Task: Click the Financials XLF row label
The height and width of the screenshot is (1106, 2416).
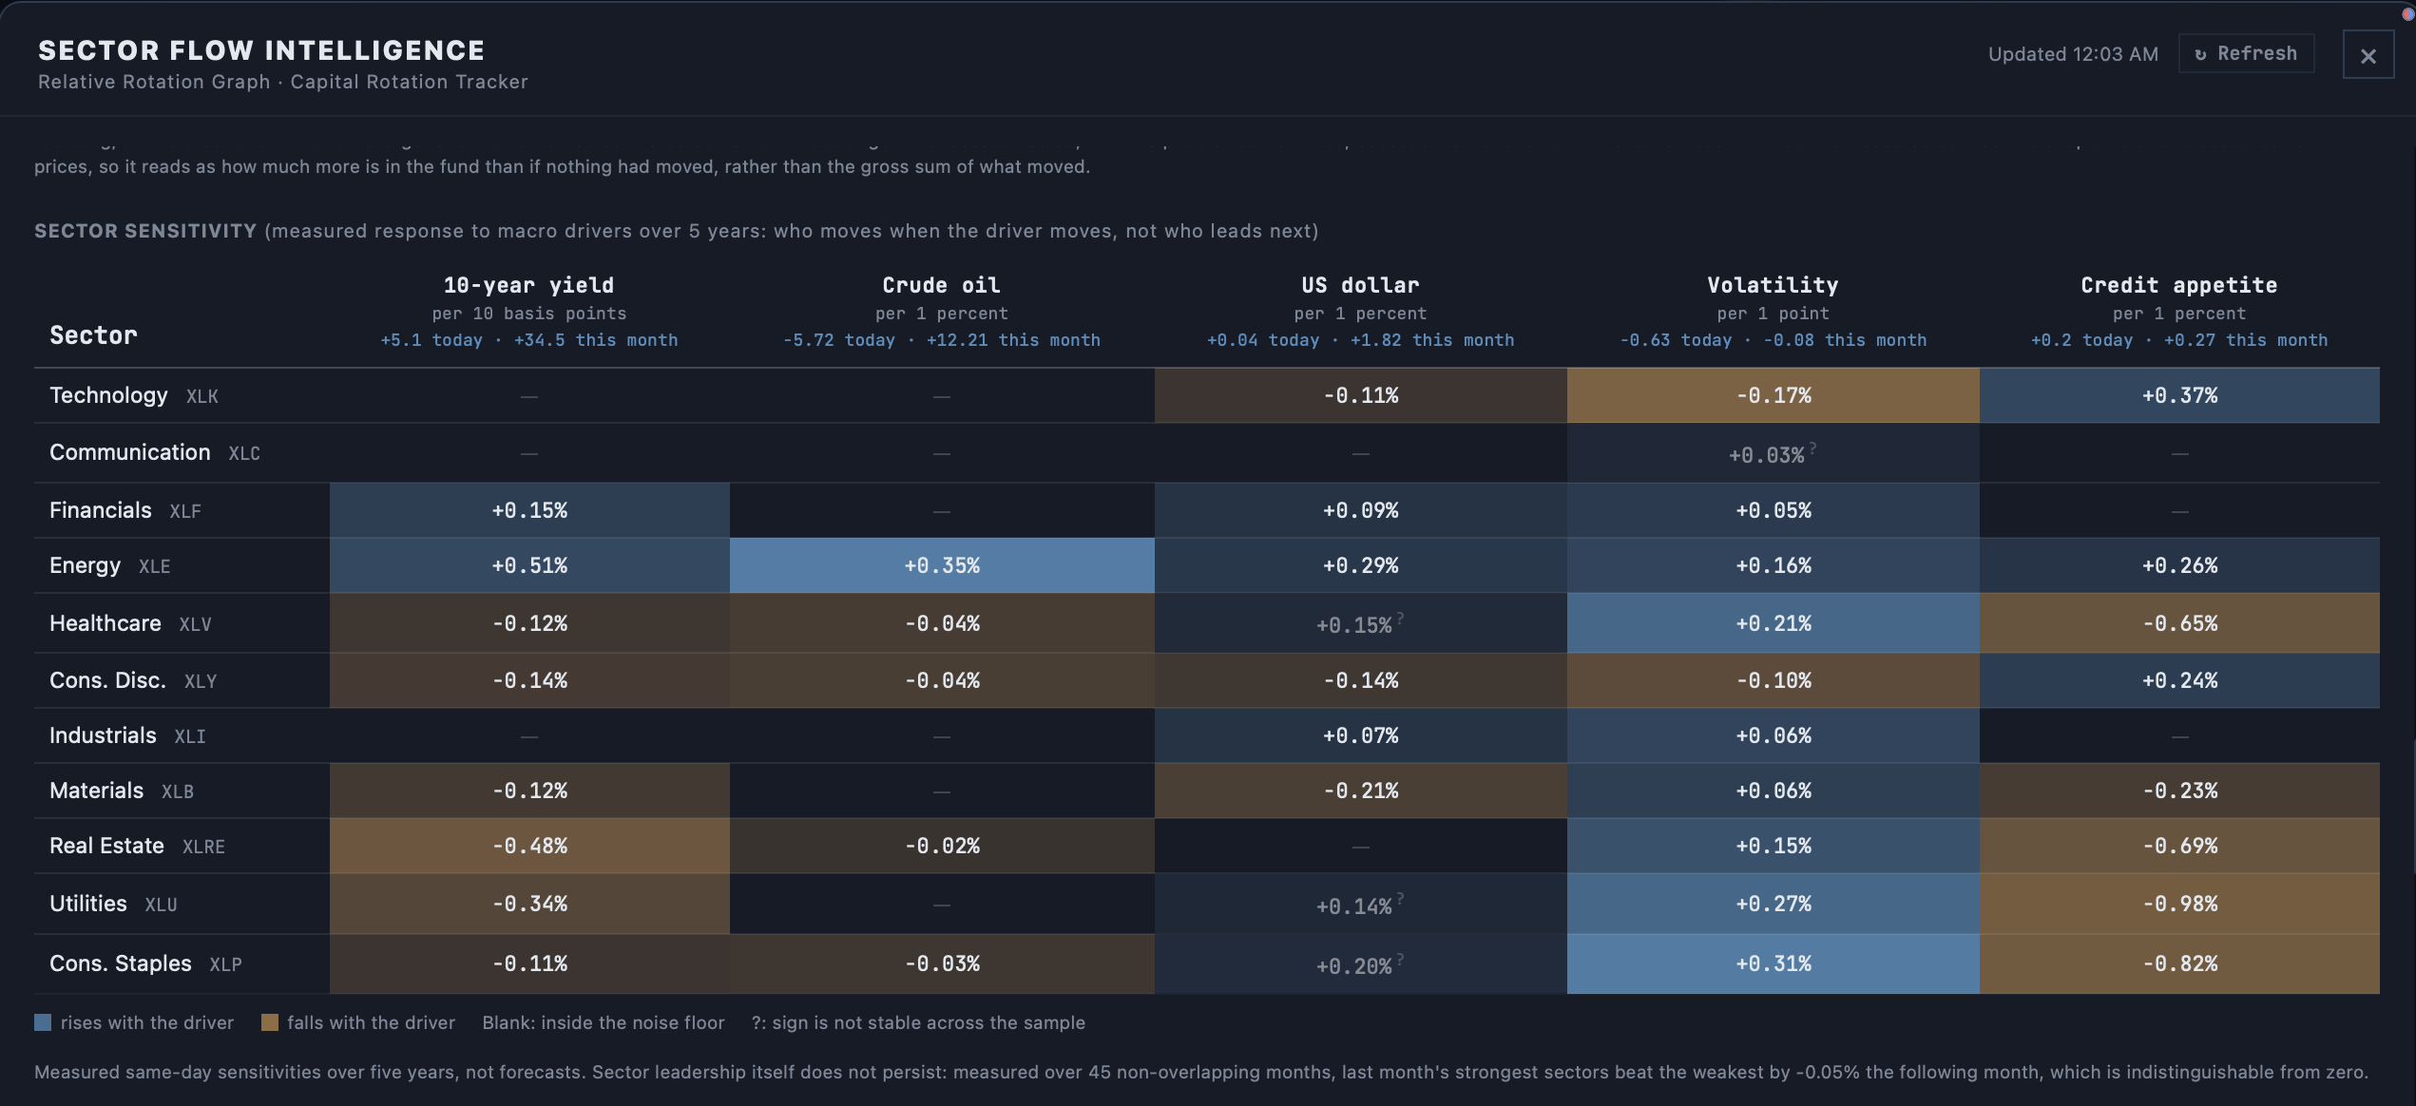Action: click(x=125, y=510)
